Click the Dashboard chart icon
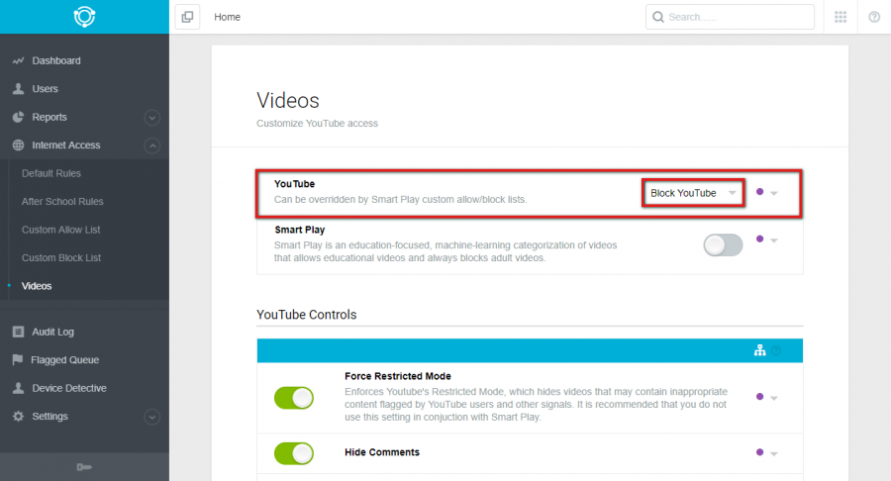Screen dimensions: 891x481 (18, 60)
